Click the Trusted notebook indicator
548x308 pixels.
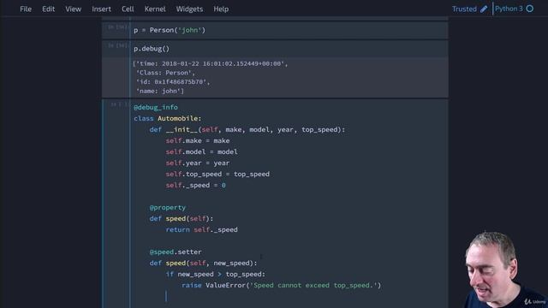(x=464, y=9)
